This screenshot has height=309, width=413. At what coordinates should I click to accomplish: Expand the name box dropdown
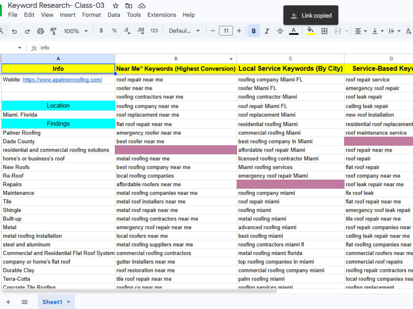point(19,48)
